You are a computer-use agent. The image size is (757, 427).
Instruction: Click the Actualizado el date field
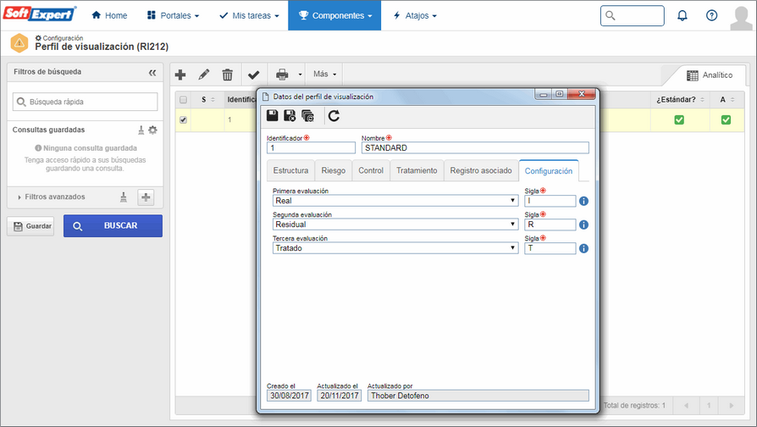[x=340, y=396]
